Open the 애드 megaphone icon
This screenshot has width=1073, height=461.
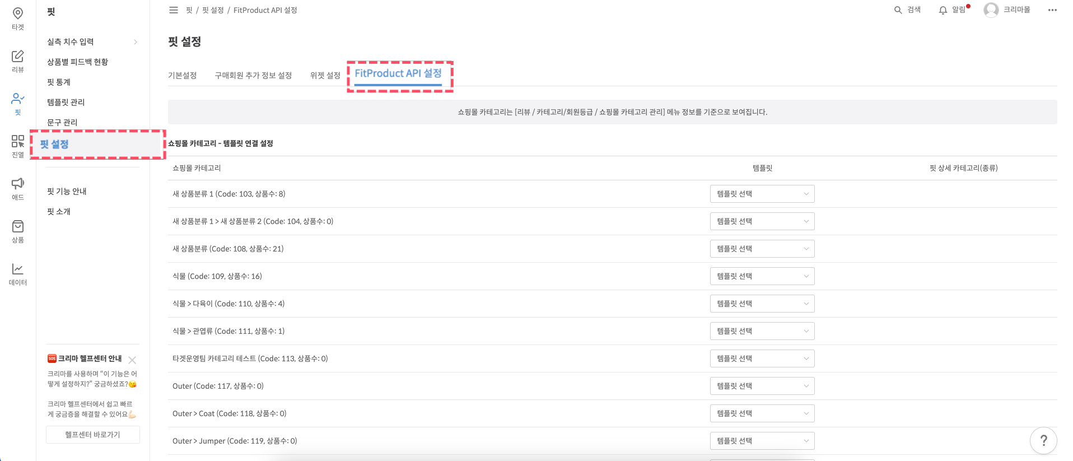click(18, 184)
